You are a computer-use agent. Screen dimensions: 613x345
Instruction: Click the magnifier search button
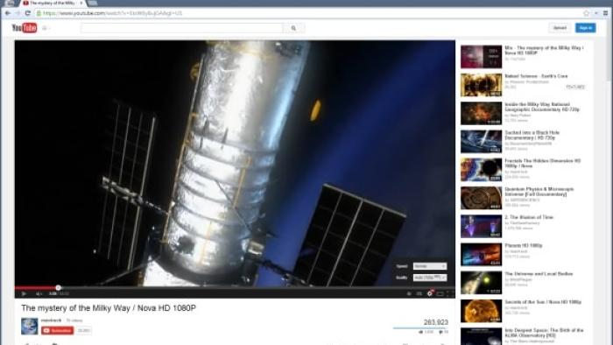tap(293, 28)
